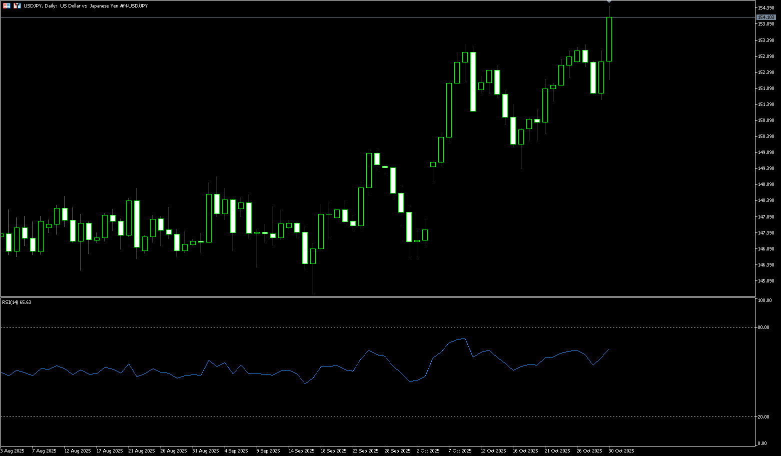Click the latest tall green candle body
The image size is (781, 456).
tap(609, 39)
